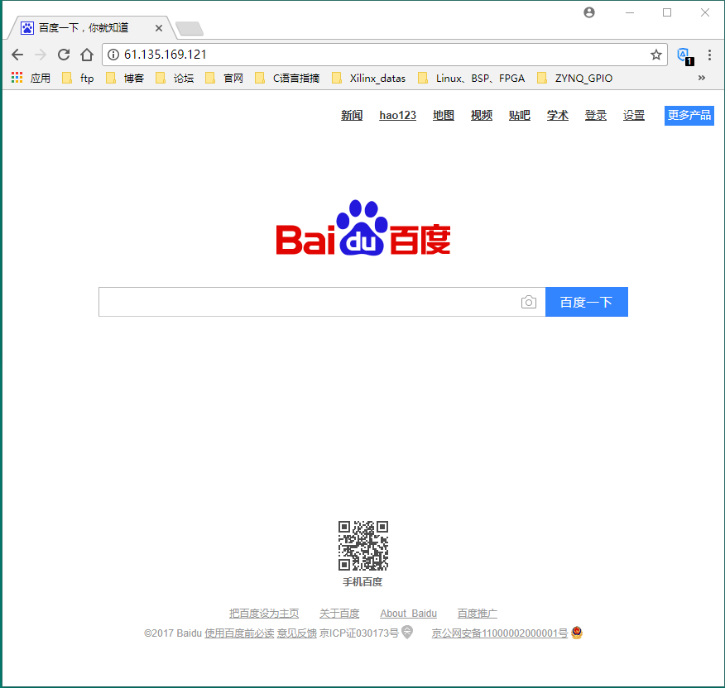
Task: Click the Chrome user profile icon
Action: (x=589, y=12)
